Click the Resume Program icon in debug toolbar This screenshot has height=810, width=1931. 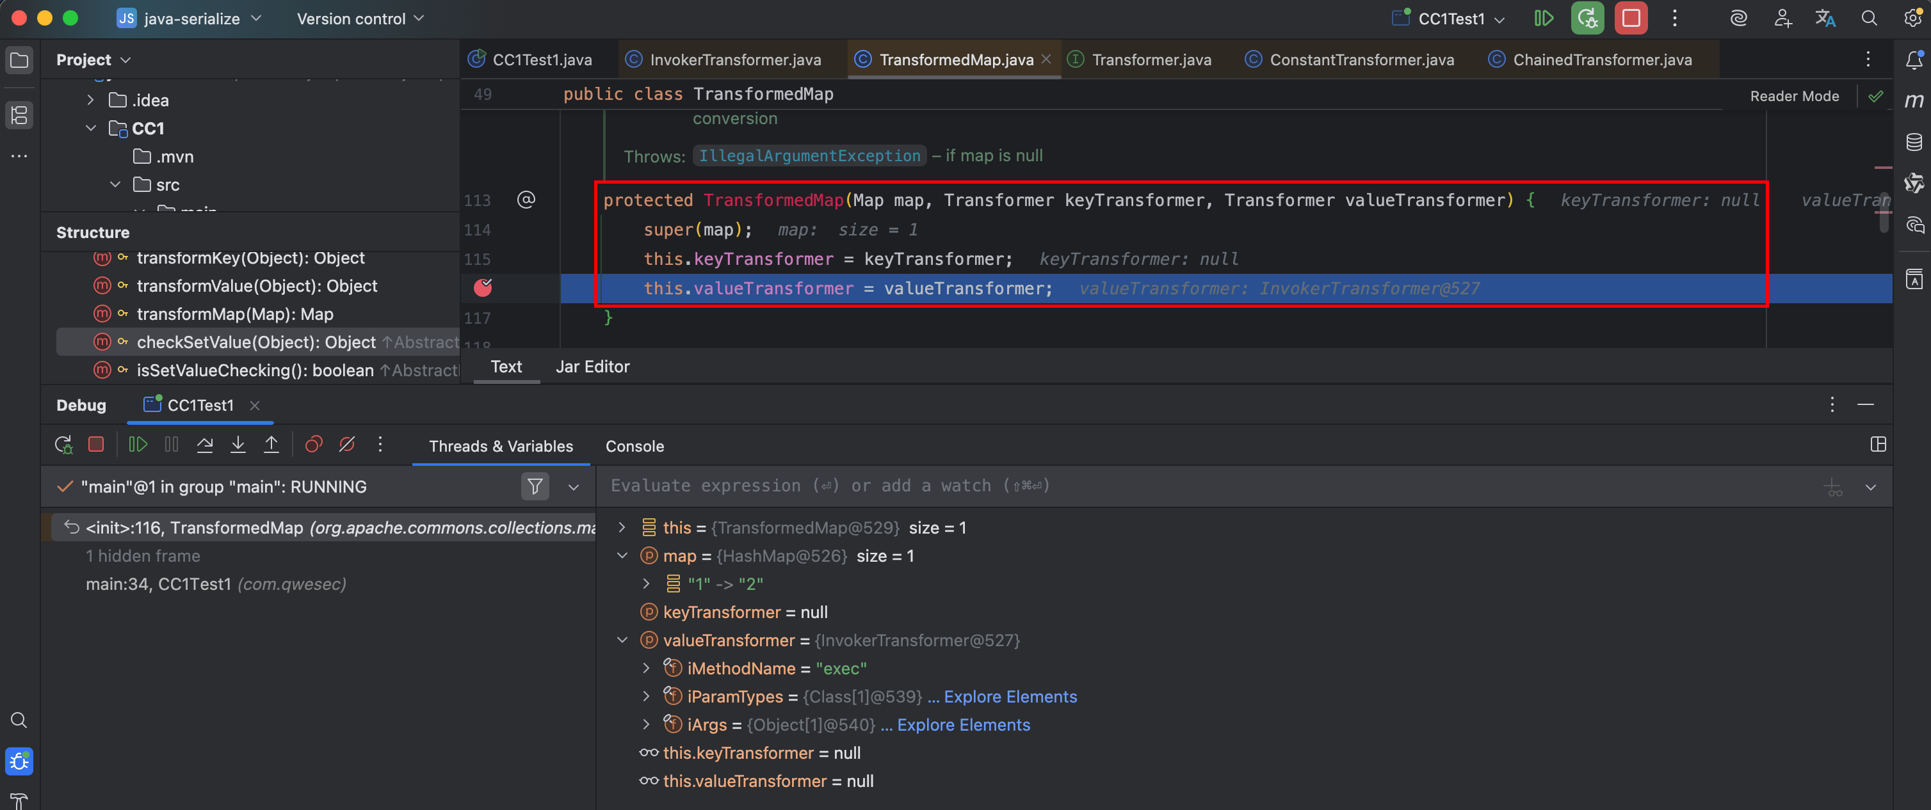tap(138, 444)
